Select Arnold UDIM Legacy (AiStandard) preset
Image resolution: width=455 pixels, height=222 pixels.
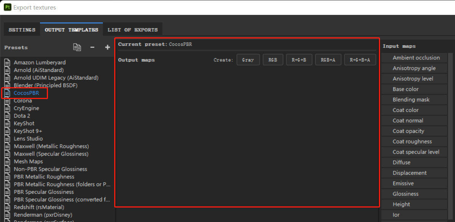click(56, 78)
